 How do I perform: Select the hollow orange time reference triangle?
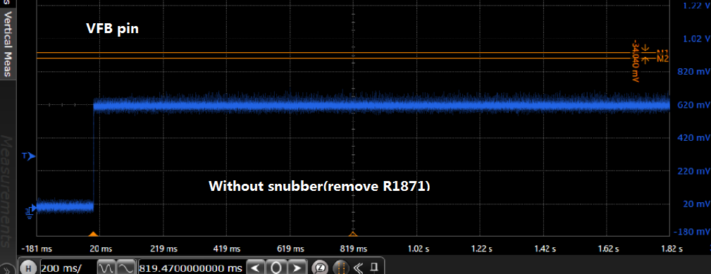click(353, 234)
